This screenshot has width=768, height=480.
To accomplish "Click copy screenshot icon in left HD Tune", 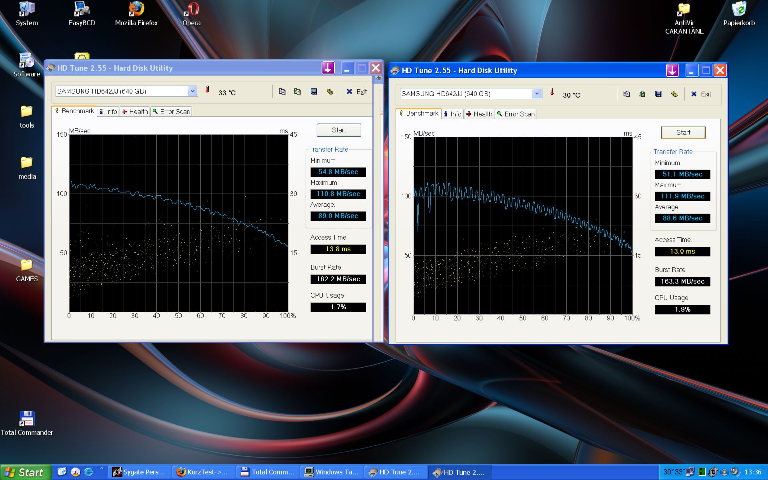I will (297, 92).
